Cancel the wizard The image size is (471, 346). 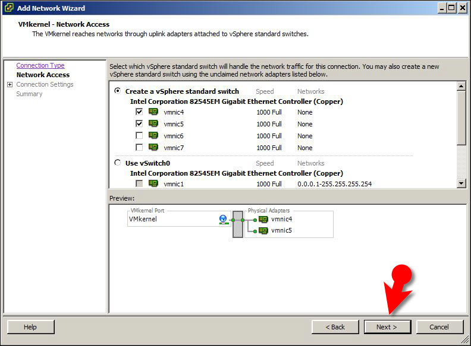coord(439,327)
